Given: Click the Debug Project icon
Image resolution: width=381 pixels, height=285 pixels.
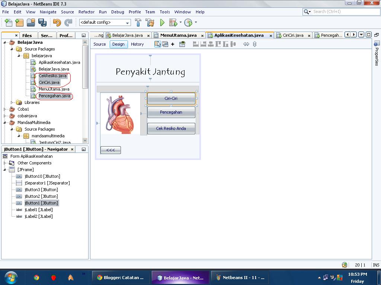Looking at the screenshot, I should pos(173,23).
